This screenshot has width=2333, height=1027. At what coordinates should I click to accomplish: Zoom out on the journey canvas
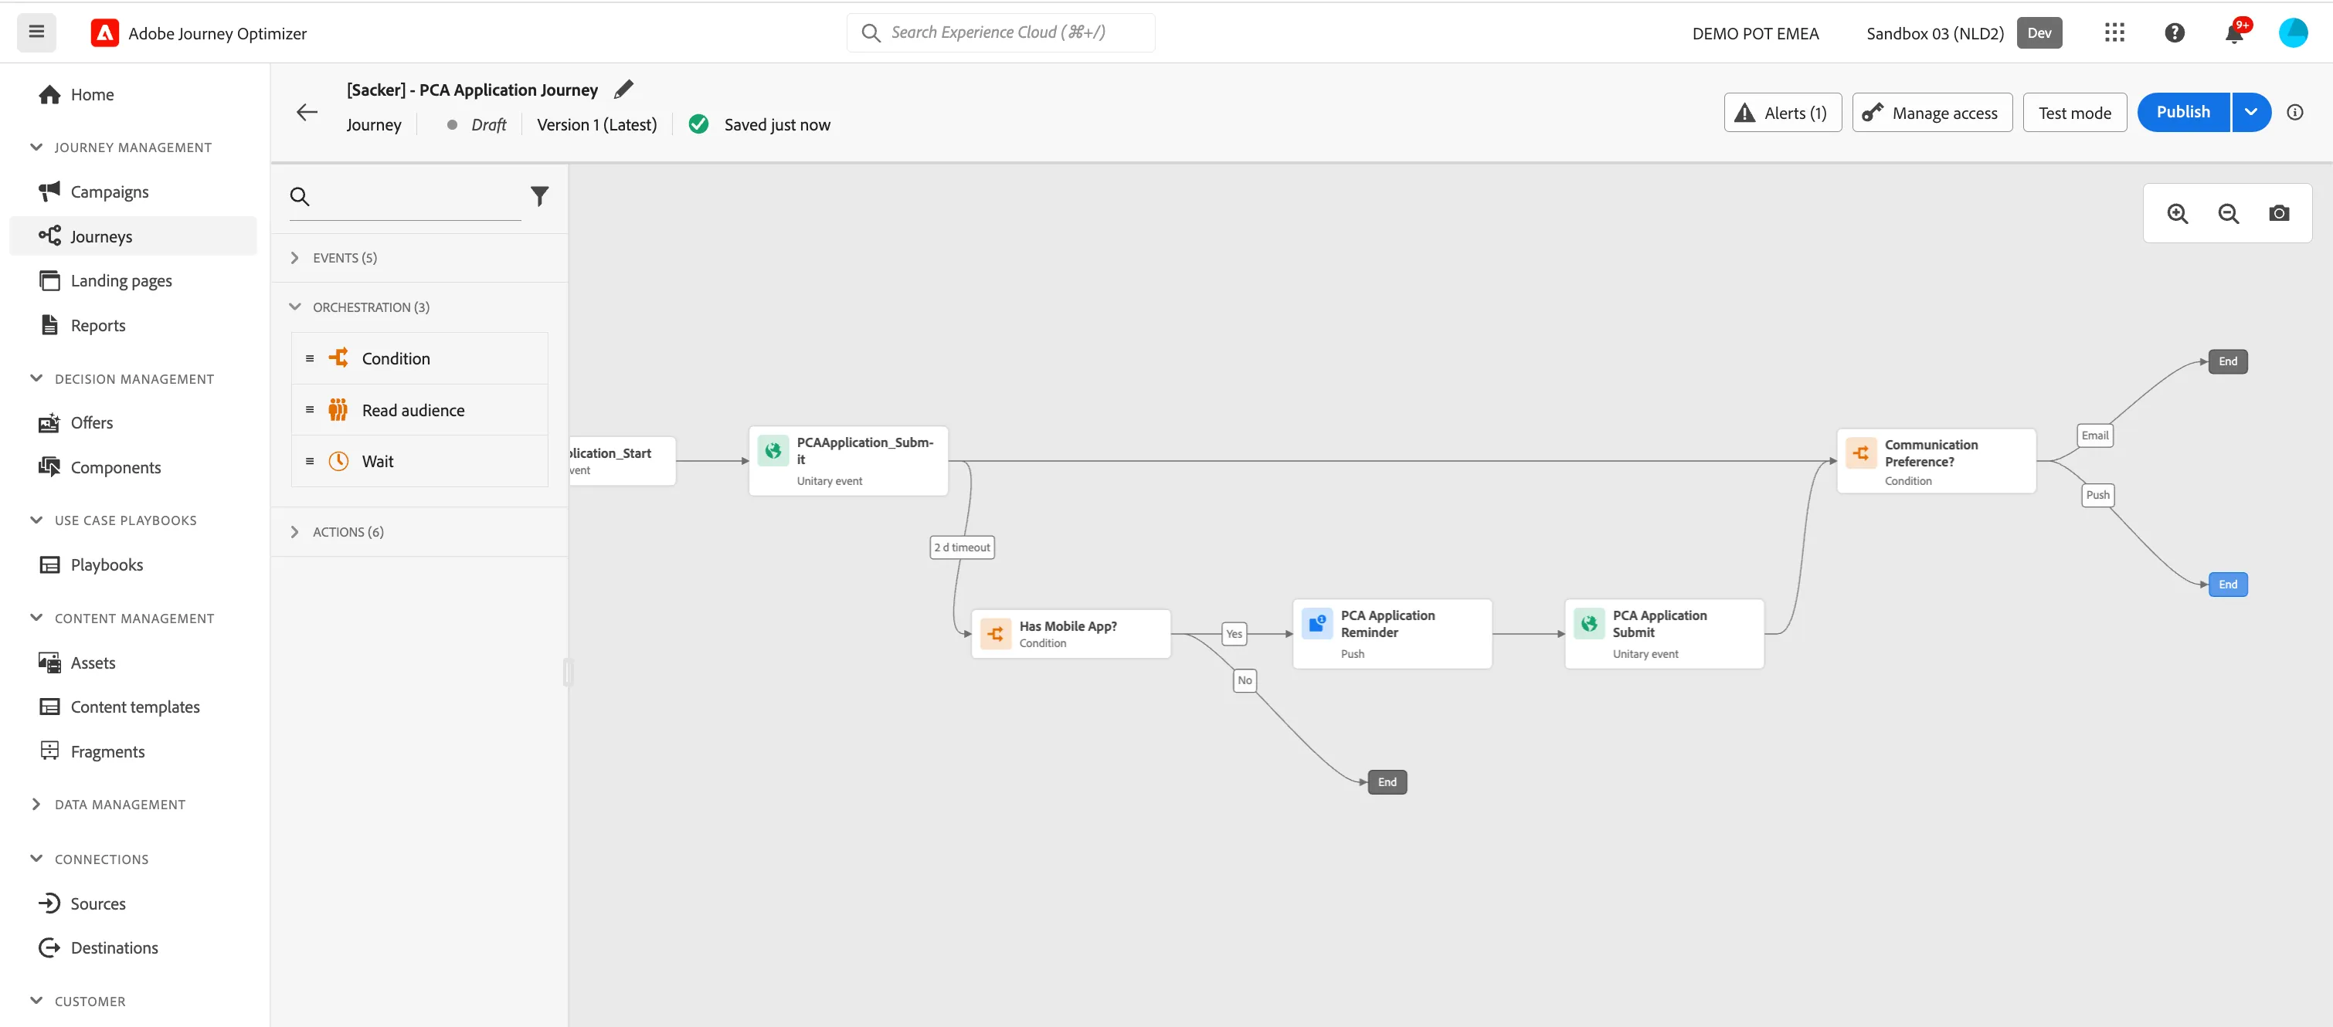click(2228, 214)
